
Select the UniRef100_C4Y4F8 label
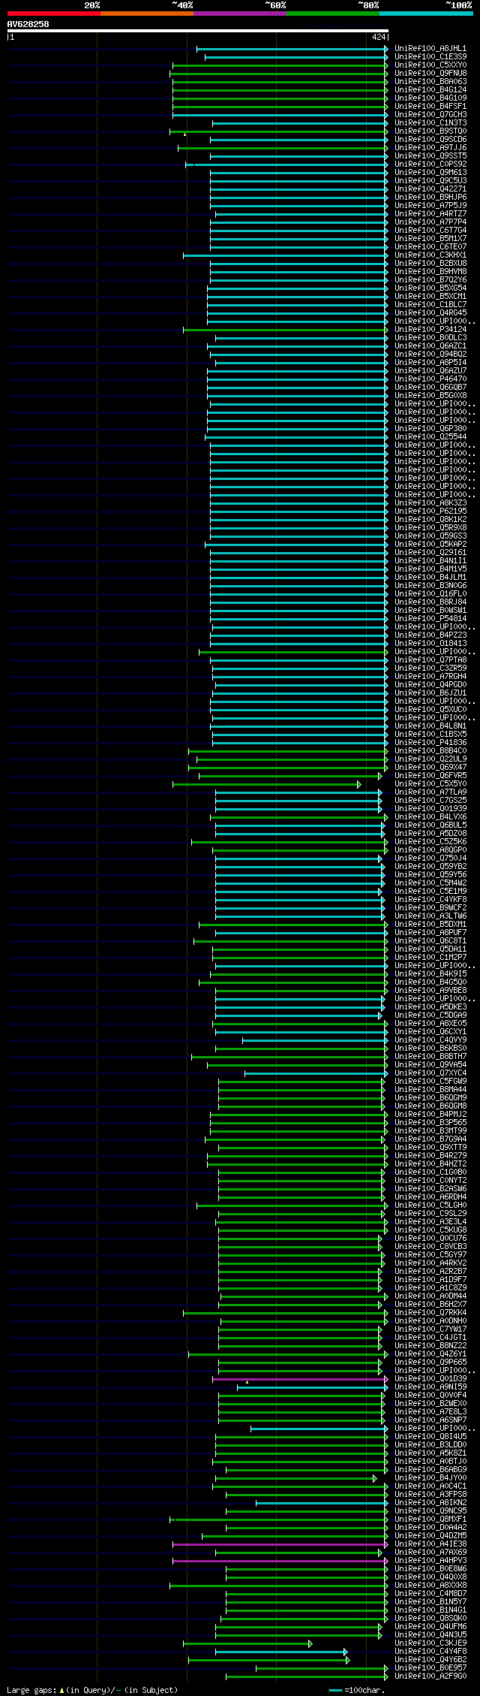click(430, 1651)
